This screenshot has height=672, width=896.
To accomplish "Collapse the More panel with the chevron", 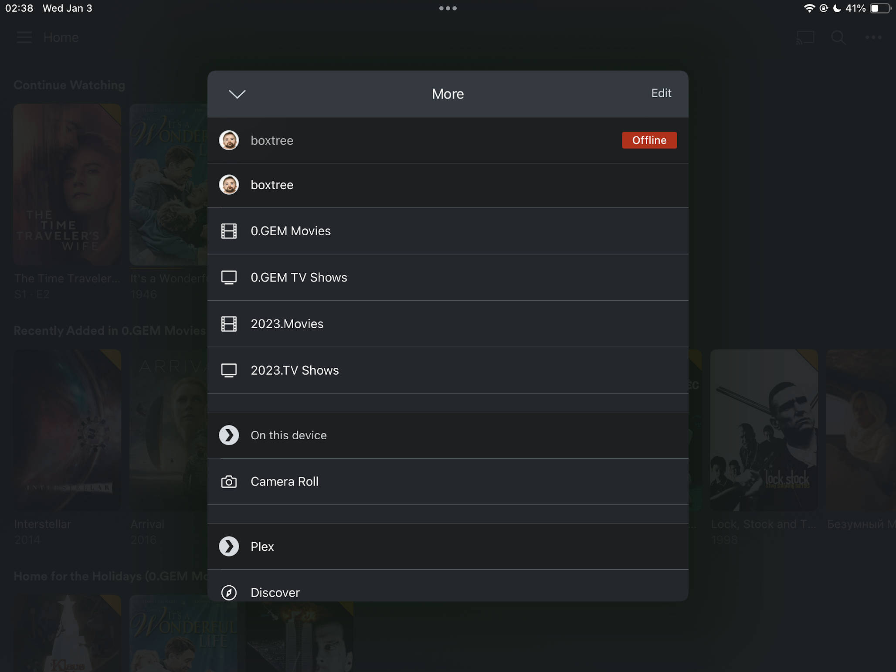I will click(237, 94).
